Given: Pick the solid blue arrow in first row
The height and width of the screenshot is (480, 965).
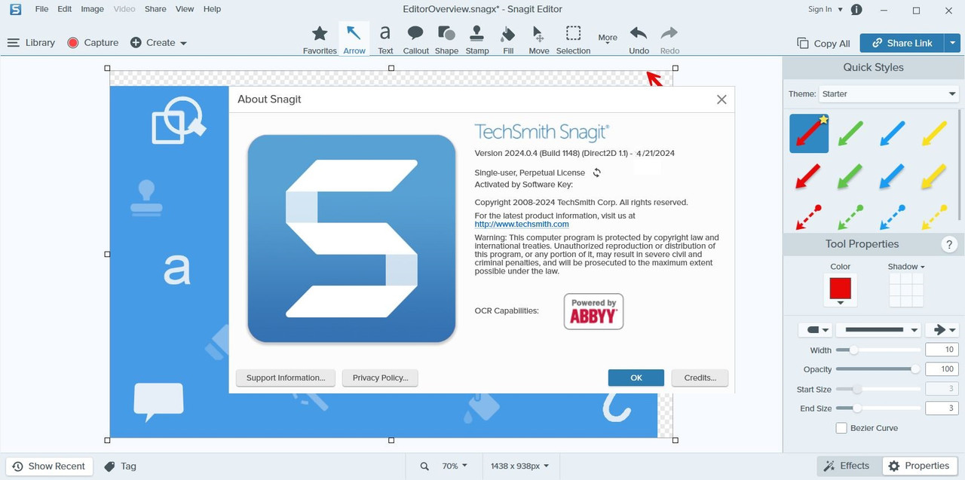Looking at the screenshot, I should tap(893, 133).
